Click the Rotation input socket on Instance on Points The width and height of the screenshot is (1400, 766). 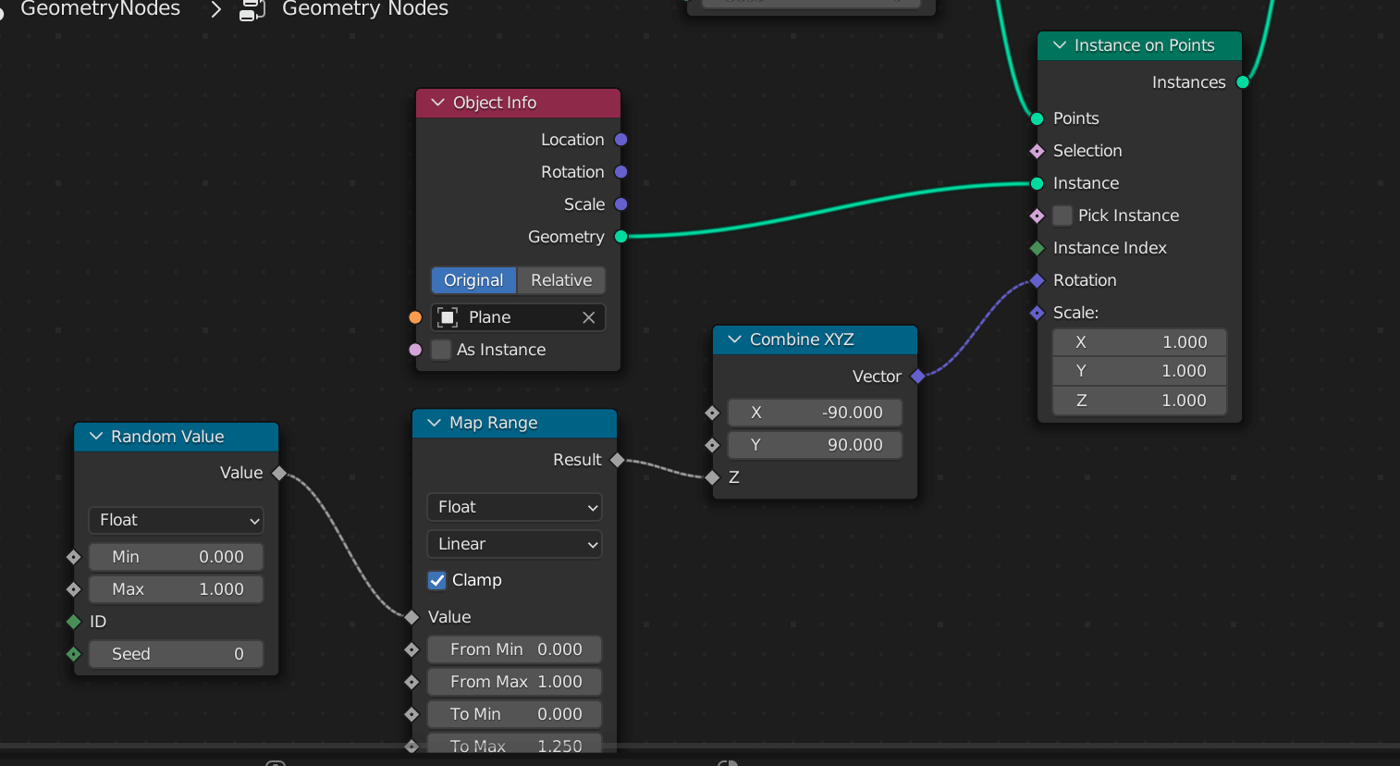coord(1037,280)
